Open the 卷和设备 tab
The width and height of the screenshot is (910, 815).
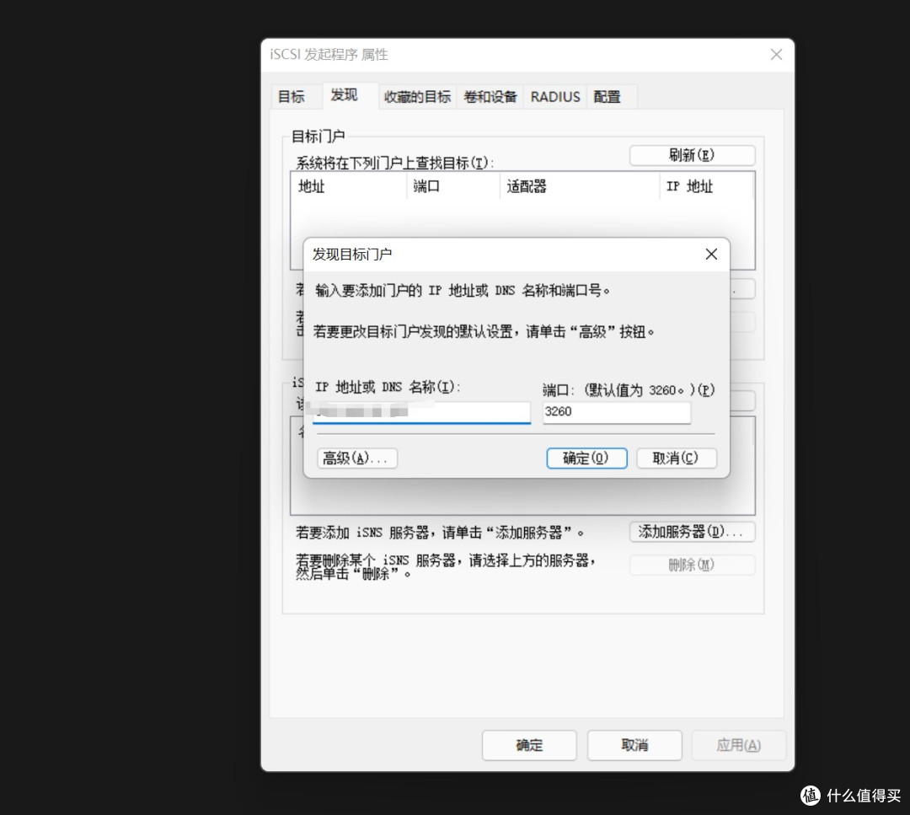coord(490,97)
